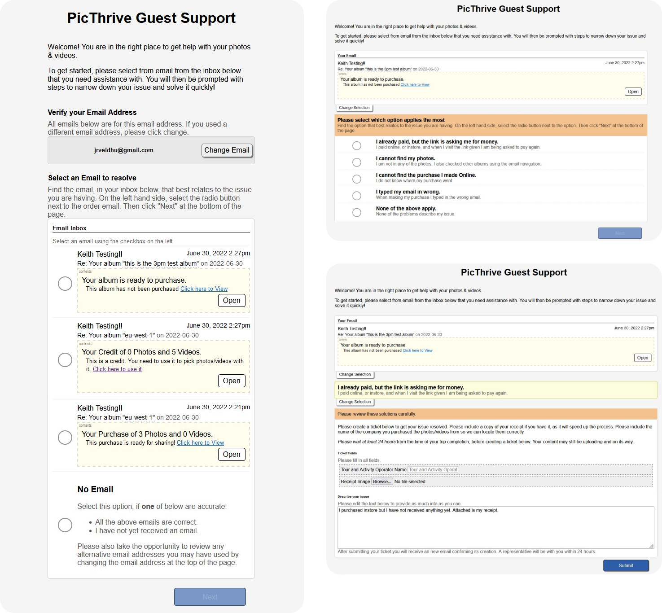Select "I cannot find my photos" radio
Image resolution: width=662 pixels, height=613 pixels.
tap(357, 162)
